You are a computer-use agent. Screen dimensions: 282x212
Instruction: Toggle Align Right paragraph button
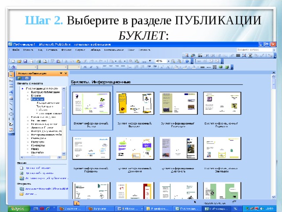click(x=117, y=67)
